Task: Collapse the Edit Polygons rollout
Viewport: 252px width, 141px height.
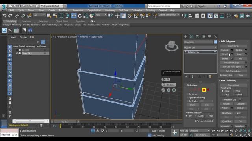Action: (x=219, y=41)
